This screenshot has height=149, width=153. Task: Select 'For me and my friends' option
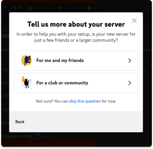76,61
